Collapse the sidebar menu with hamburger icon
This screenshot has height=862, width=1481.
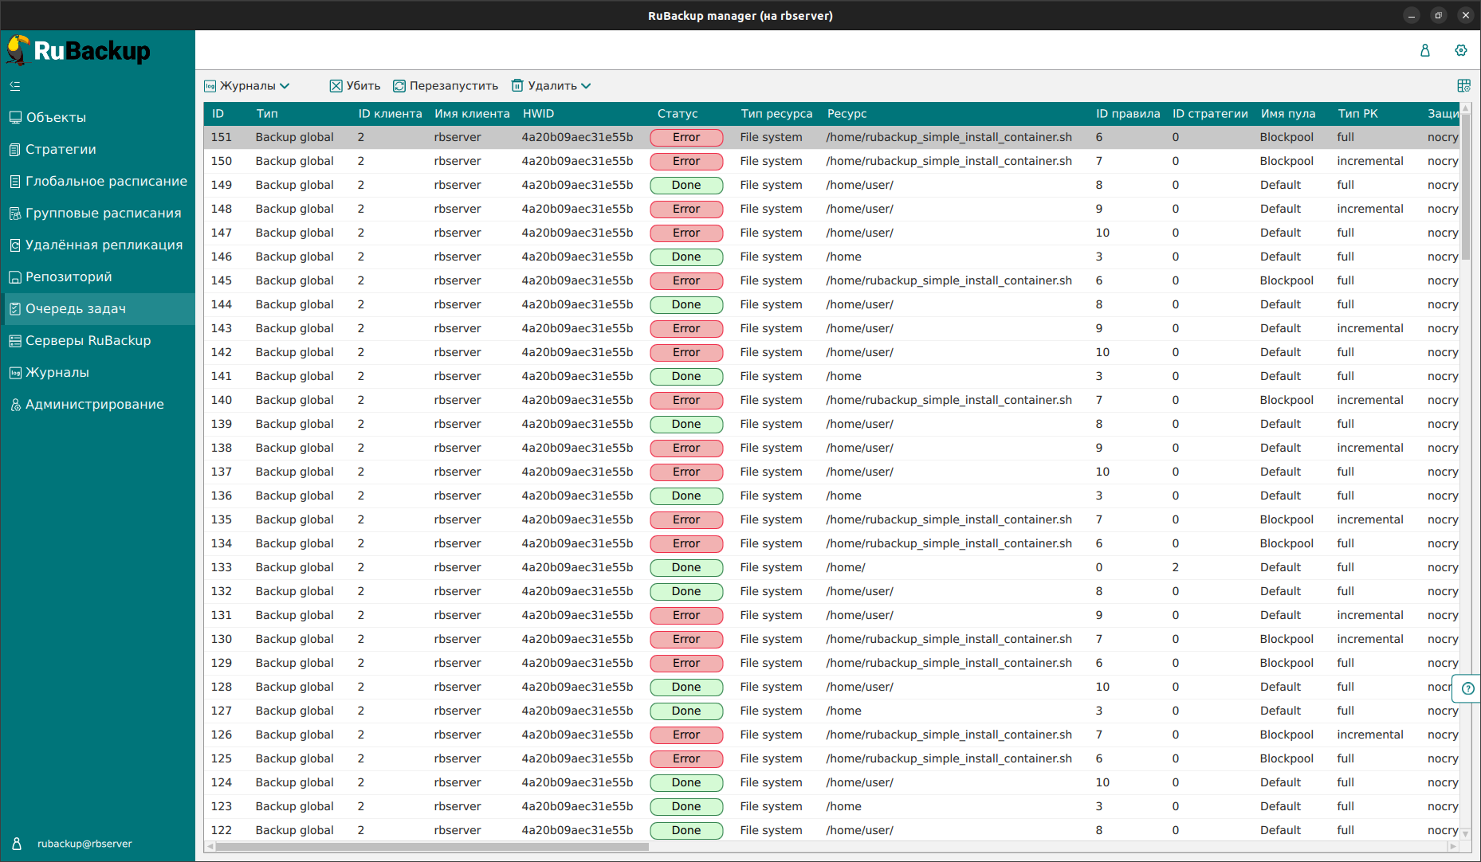click(x=15, y=86)
